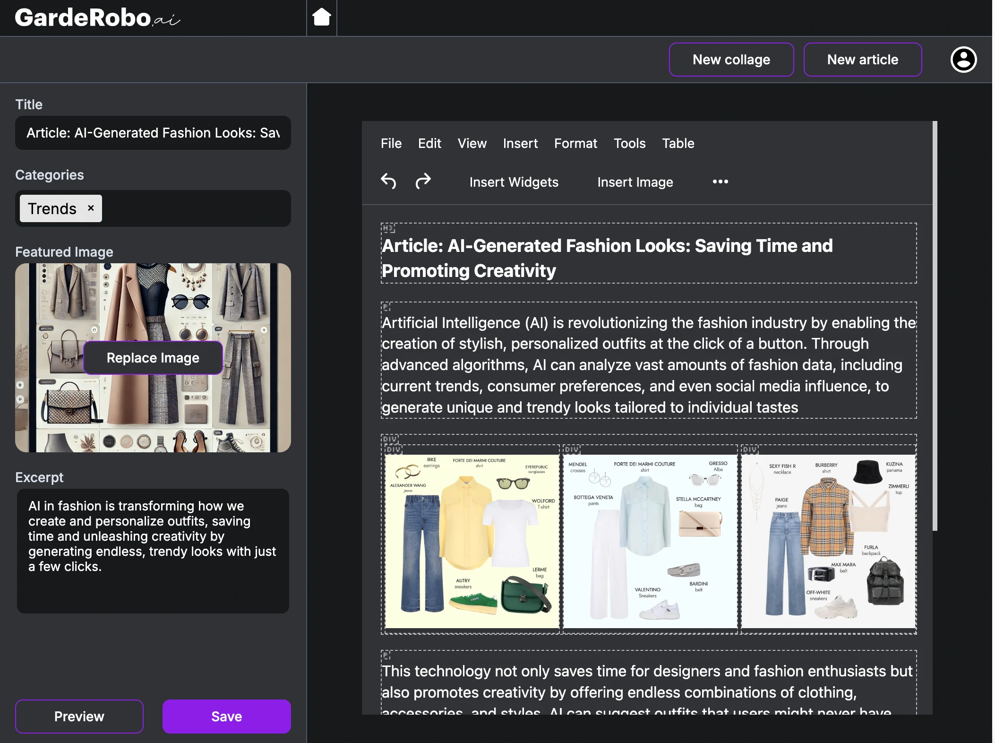
Task: Click into the Title input field
Action: coord(153,133)
